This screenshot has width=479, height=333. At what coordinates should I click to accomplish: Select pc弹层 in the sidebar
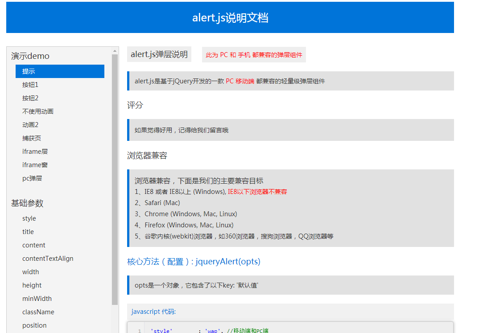pos(32,178)
